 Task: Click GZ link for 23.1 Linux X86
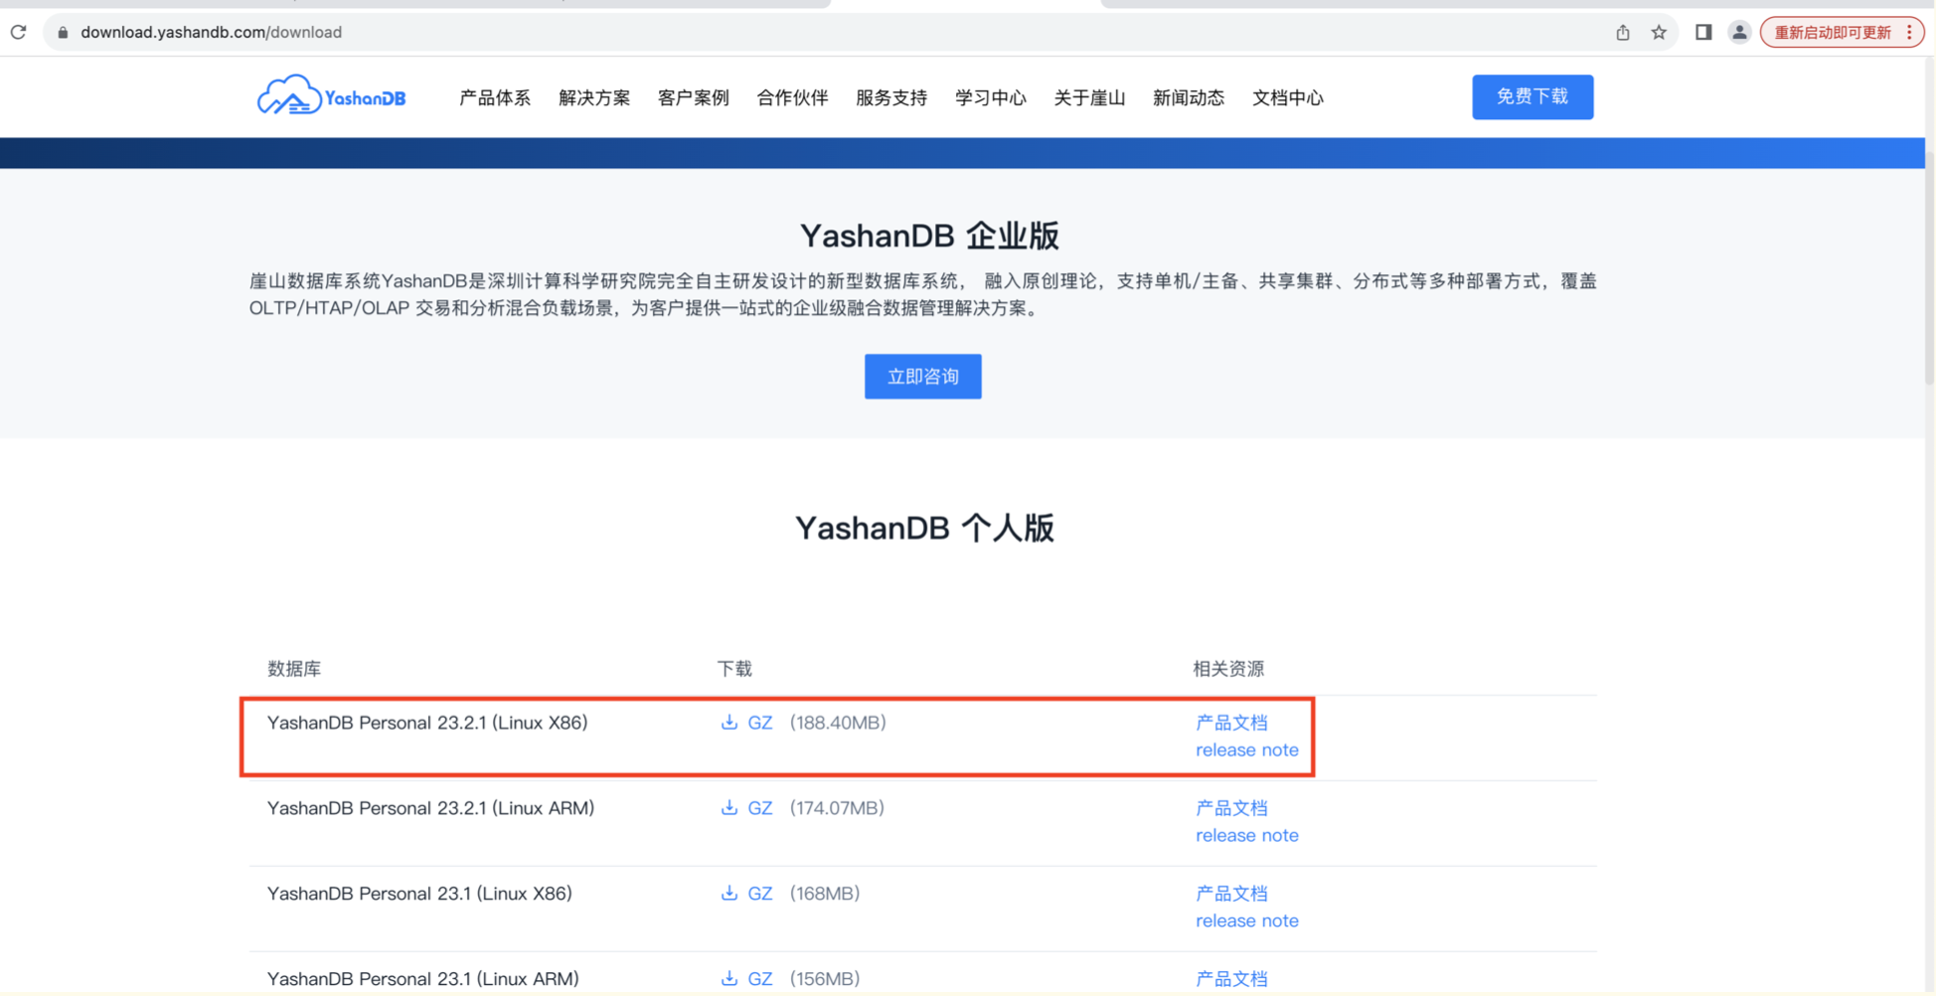(x=760, y=894)
